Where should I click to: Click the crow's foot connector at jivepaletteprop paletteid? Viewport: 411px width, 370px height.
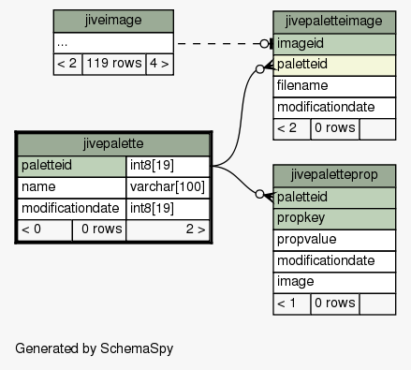click(269, 197)
